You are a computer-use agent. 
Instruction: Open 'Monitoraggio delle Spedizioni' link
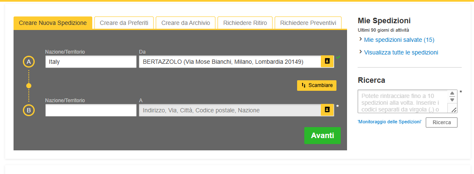[389, 122]
